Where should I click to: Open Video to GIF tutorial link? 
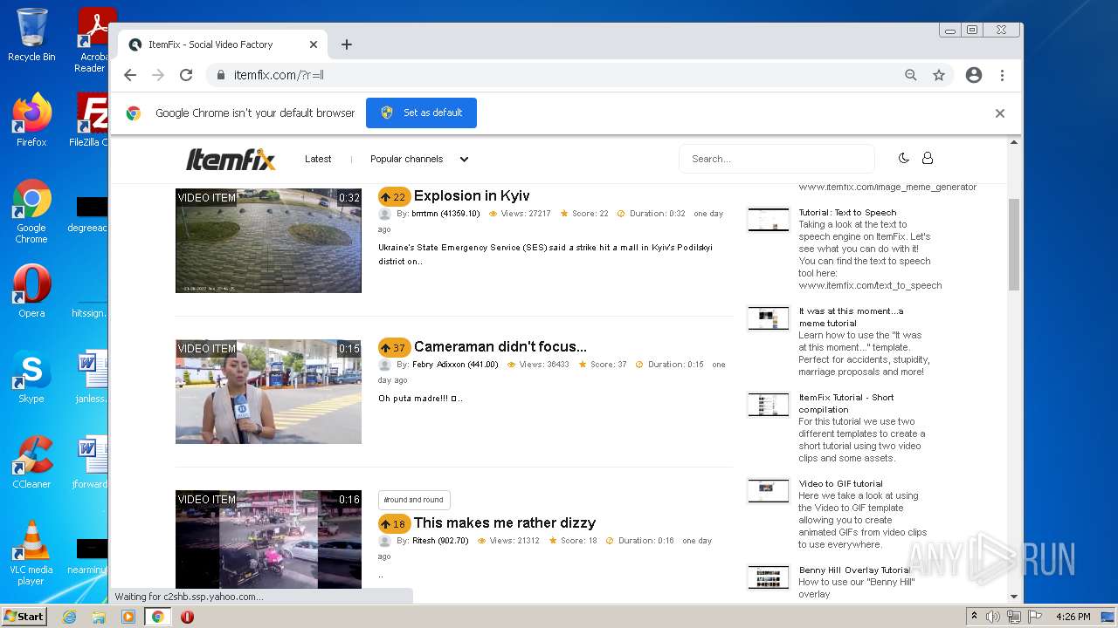coord(840,483)
